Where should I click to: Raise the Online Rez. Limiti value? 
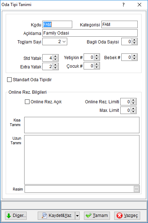[133, 100]
